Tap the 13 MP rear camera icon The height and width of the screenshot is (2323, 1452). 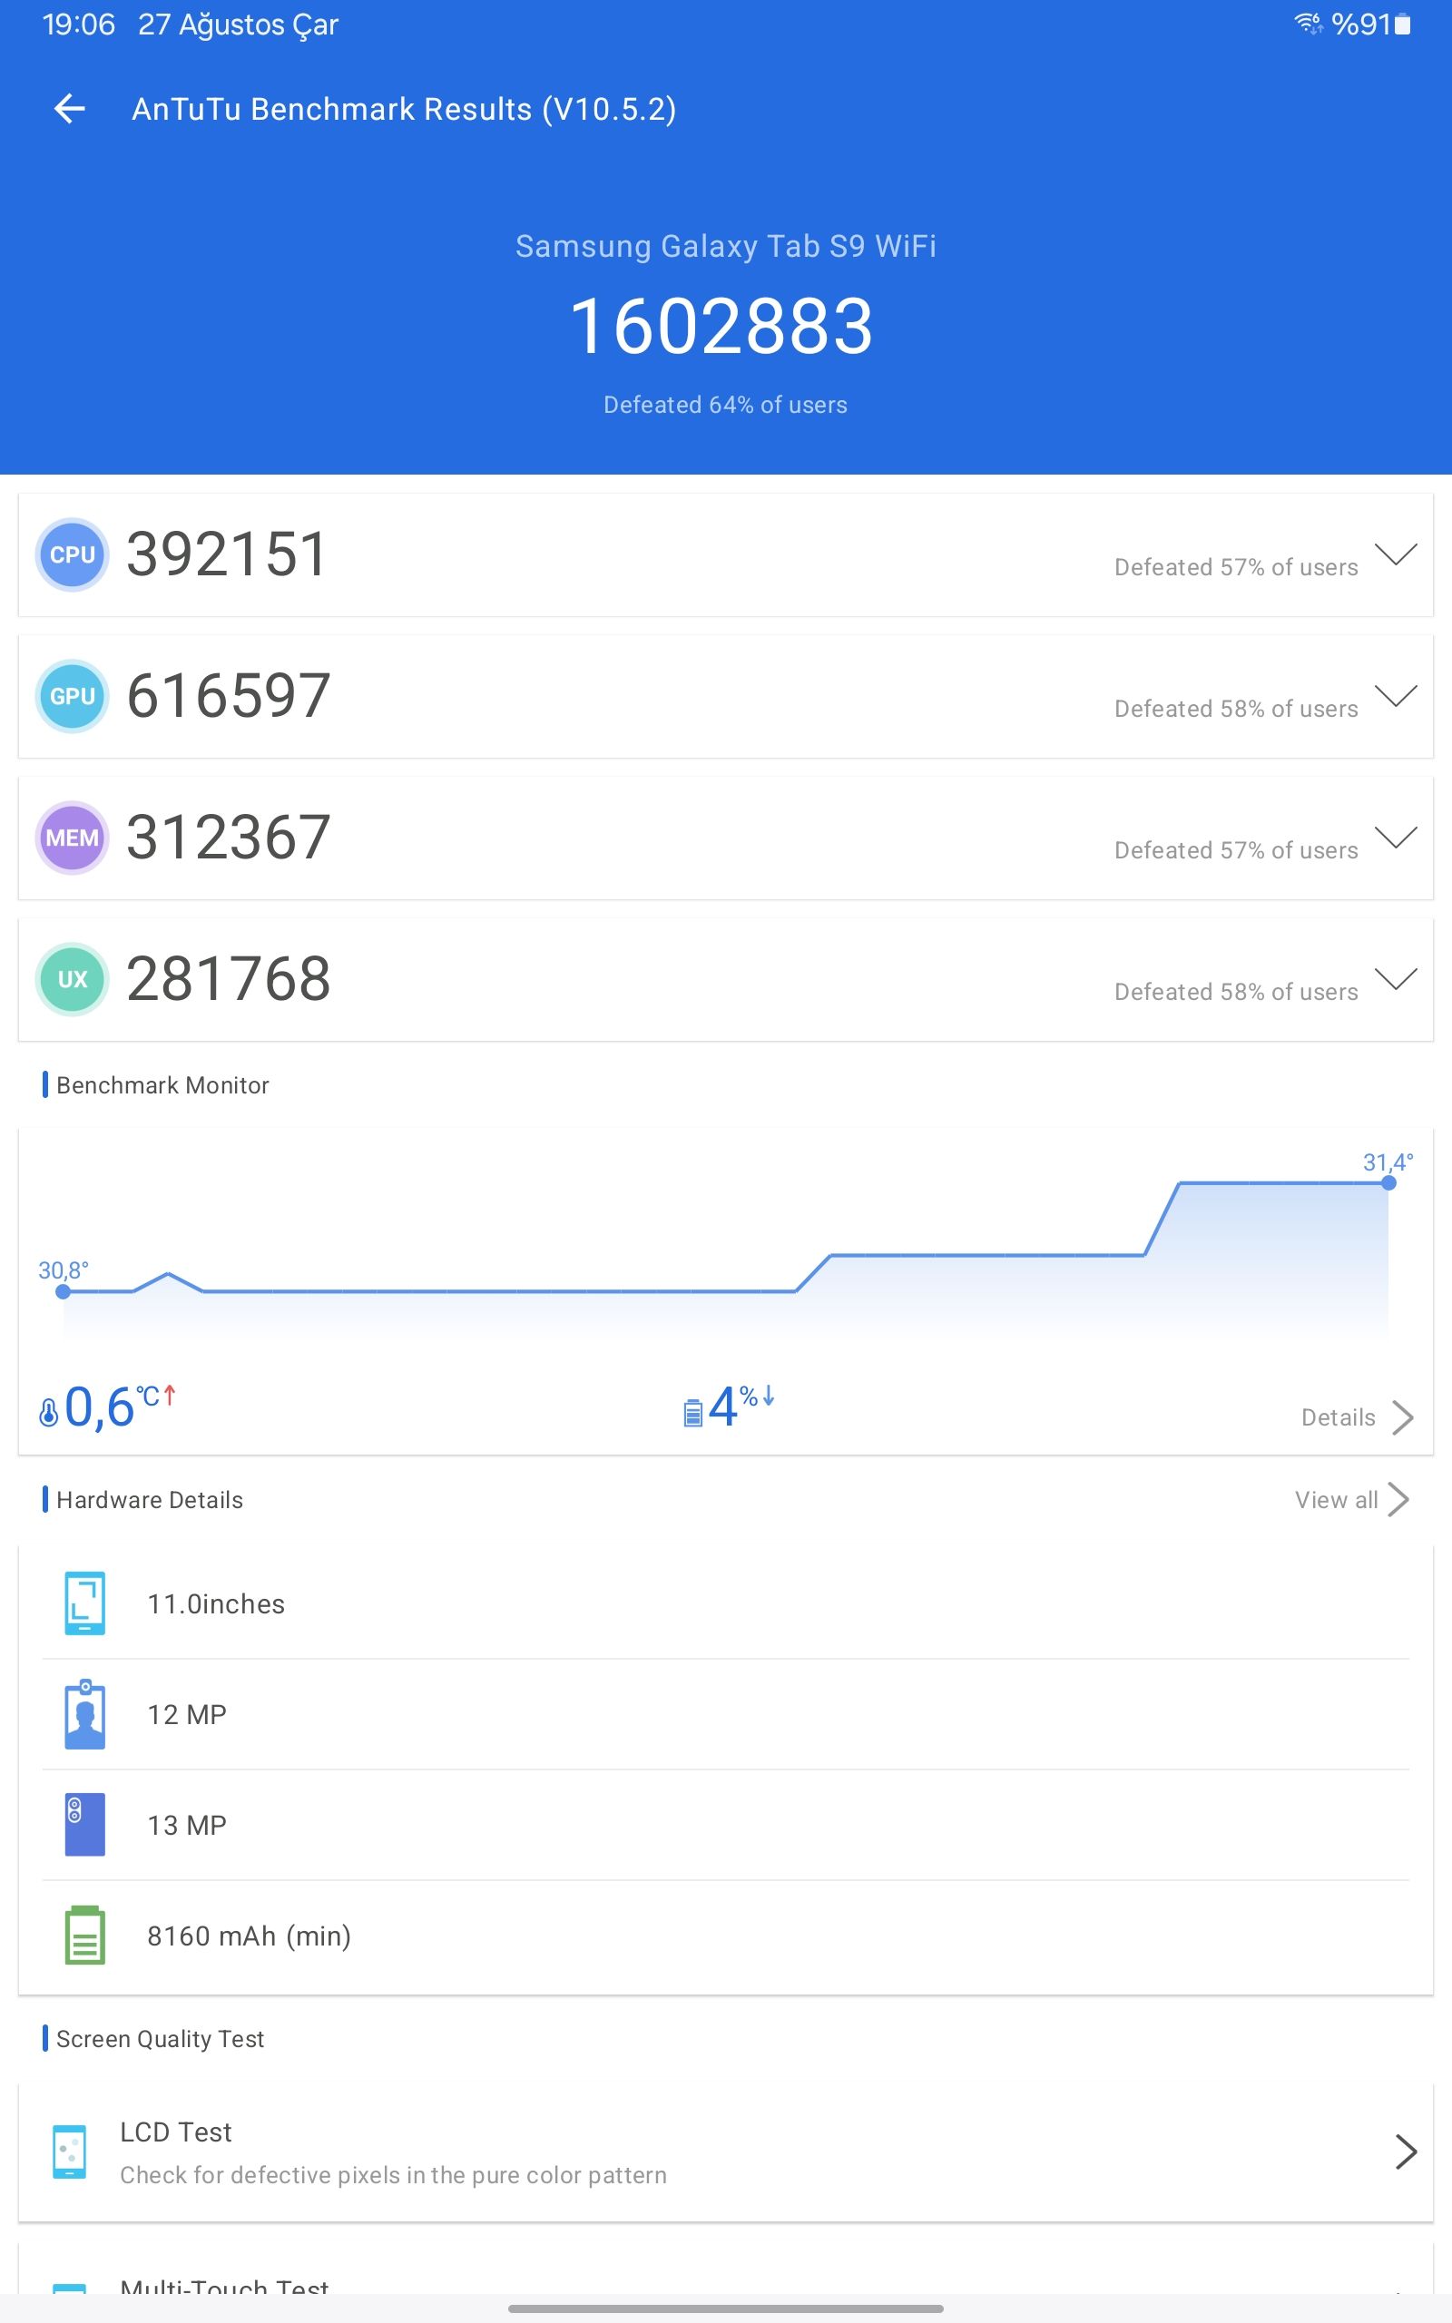[84, 1824]
